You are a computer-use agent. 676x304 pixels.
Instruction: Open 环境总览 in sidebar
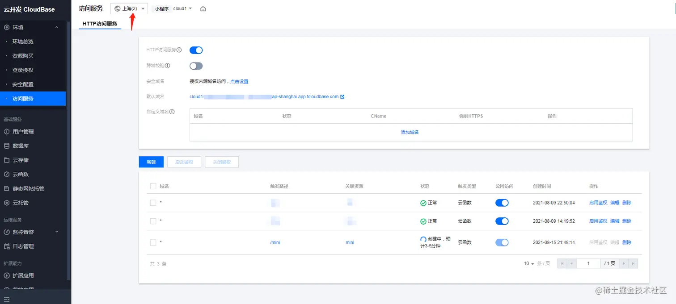point(23,42)
